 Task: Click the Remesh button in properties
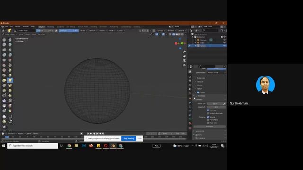point(209,127)
